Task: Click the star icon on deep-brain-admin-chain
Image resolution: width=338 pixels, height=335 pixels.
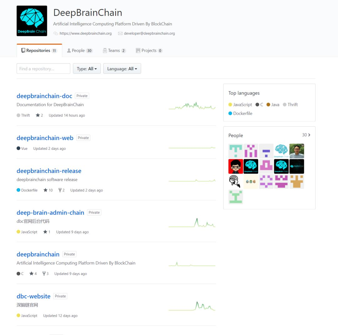Action: click(45, 232)
